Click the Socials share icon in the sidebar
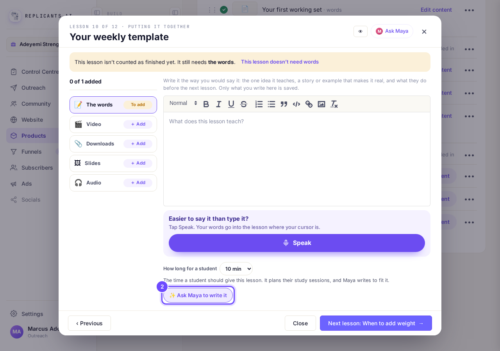 pyautogui.click(x=14, y=200)
